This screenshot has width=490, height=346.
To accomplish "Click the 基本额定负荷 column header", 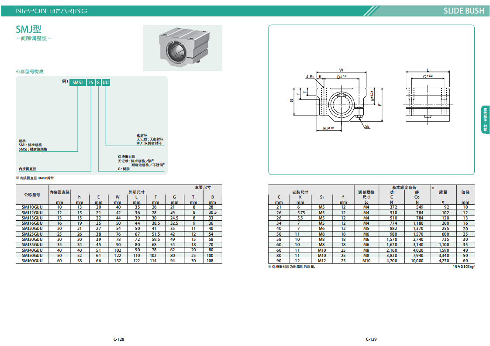I will [x=404, y=187].
